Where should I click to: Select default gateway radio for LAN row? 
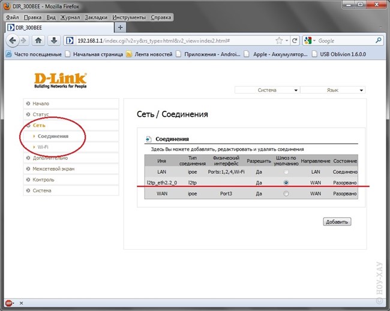(286, 172)
